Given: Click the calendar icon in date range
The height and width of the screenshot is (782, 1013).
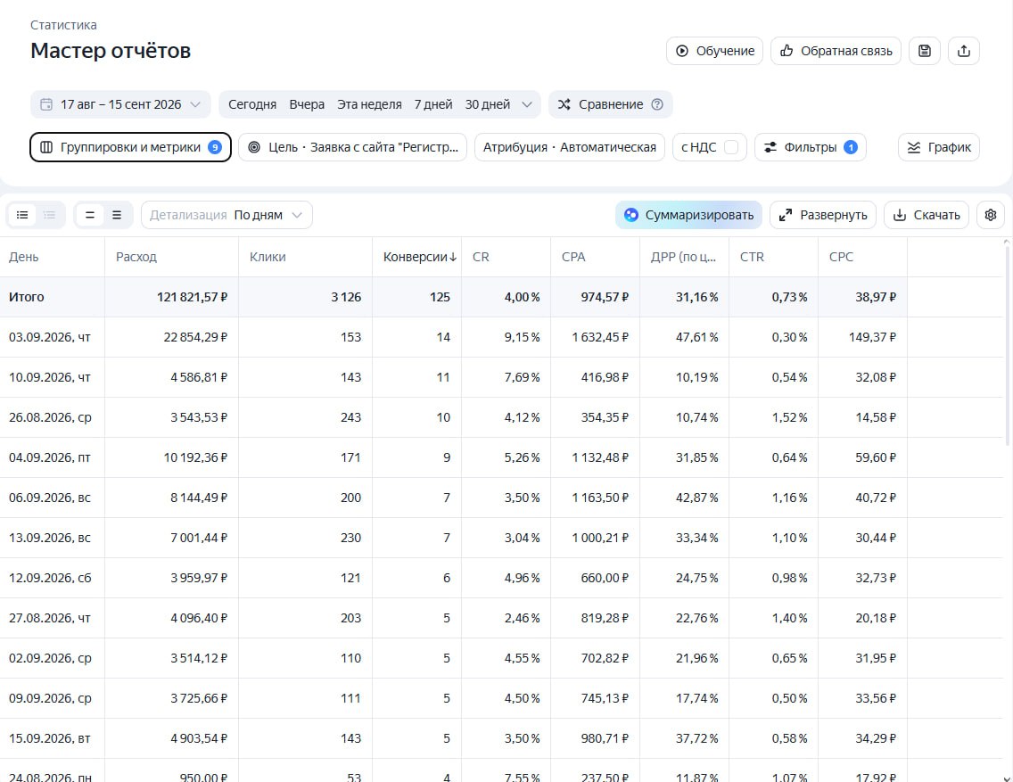Looking at the screenshot, I should pyautogui.click(x=46, y=104).
